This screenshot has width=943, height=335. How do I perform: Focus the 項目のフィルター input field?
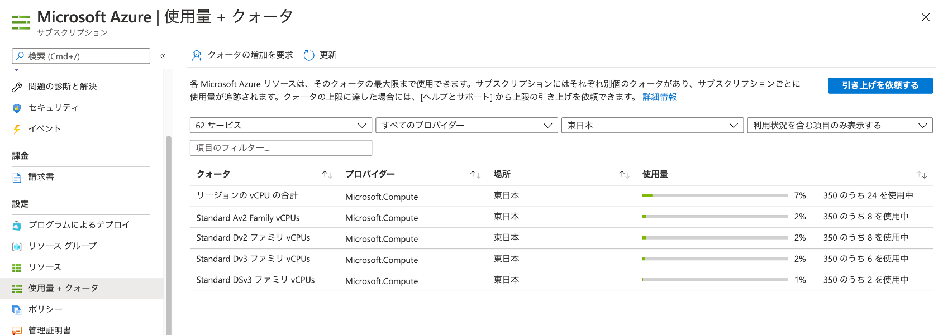tap(281, 148)
